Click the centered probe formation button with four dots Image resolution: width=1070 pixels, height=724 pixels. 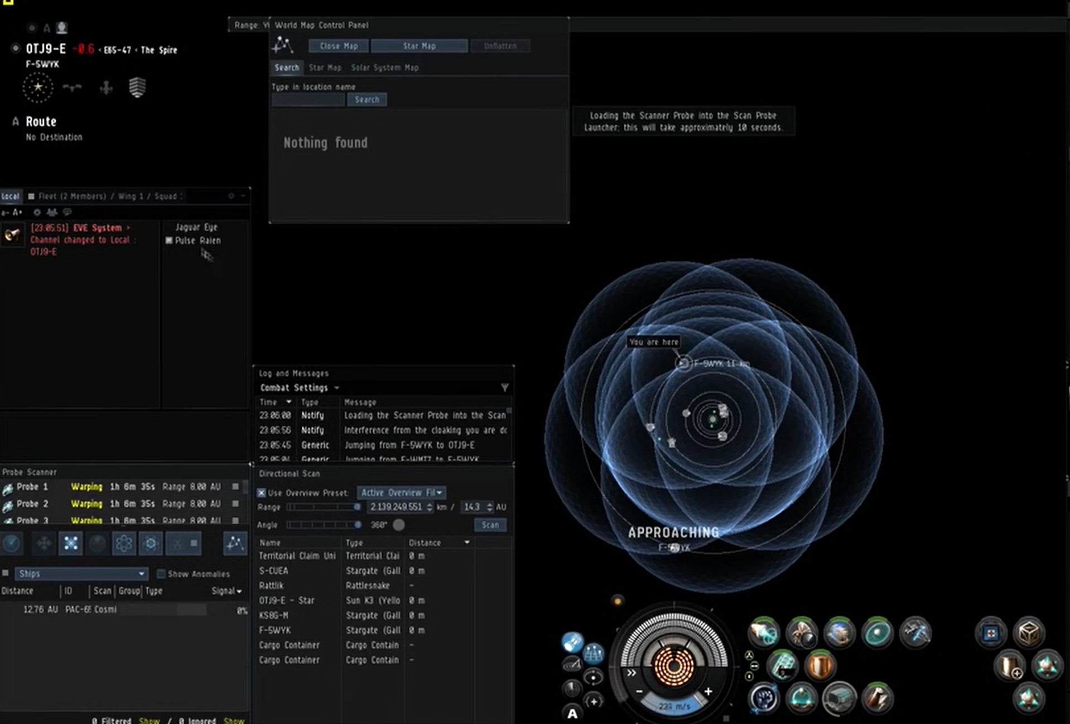(71, 543)
